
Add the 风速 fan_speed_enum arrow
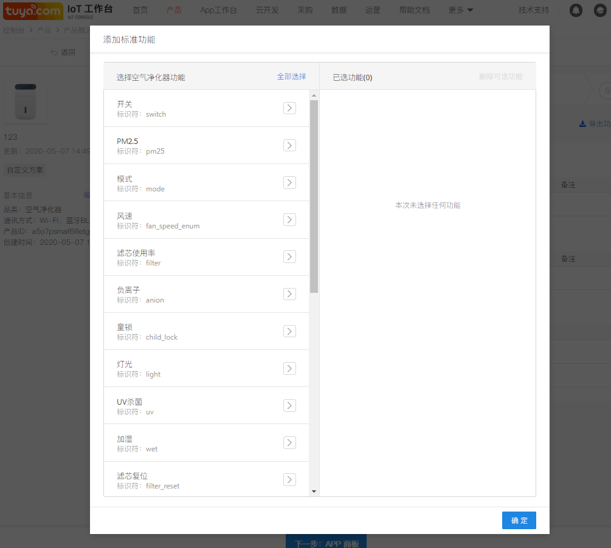pyautogui.click(x=289, y=219)
